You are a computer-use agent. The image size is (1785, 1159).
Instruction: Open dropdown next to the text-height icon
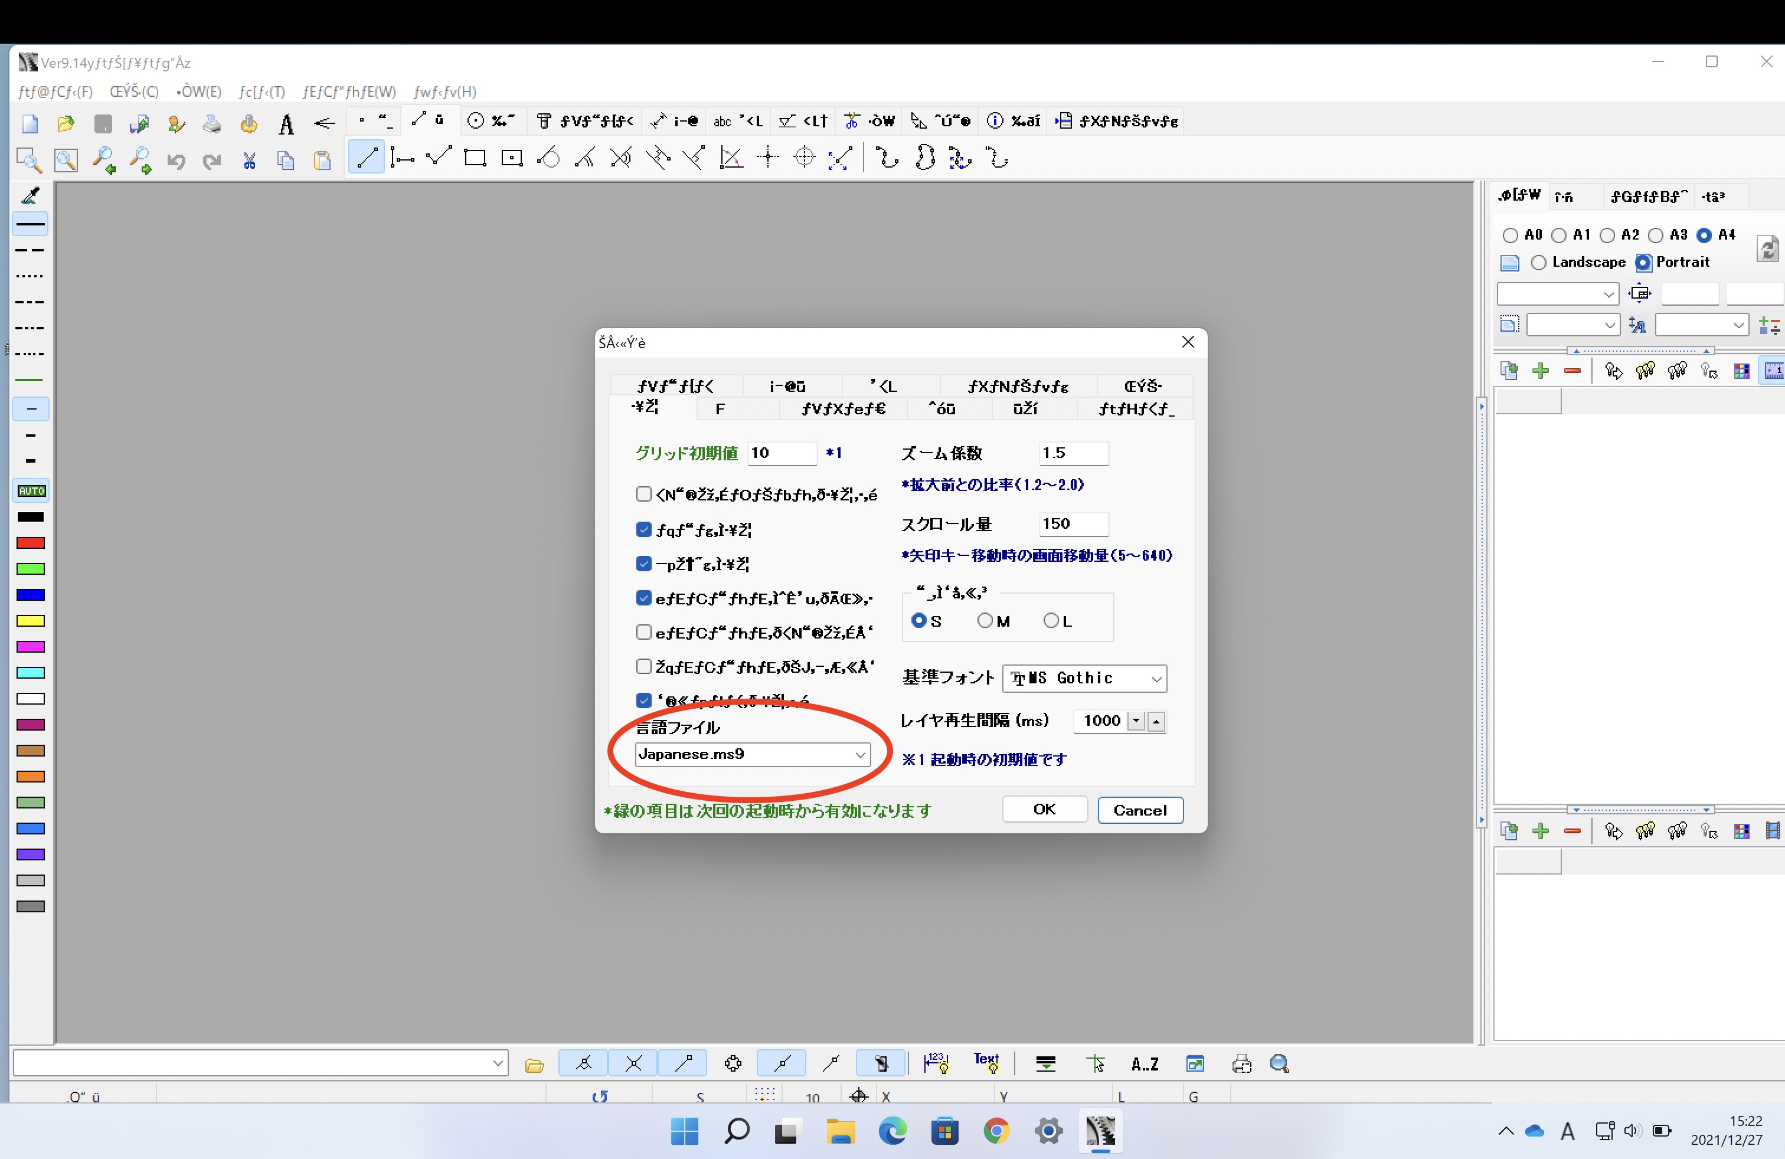1701,325
